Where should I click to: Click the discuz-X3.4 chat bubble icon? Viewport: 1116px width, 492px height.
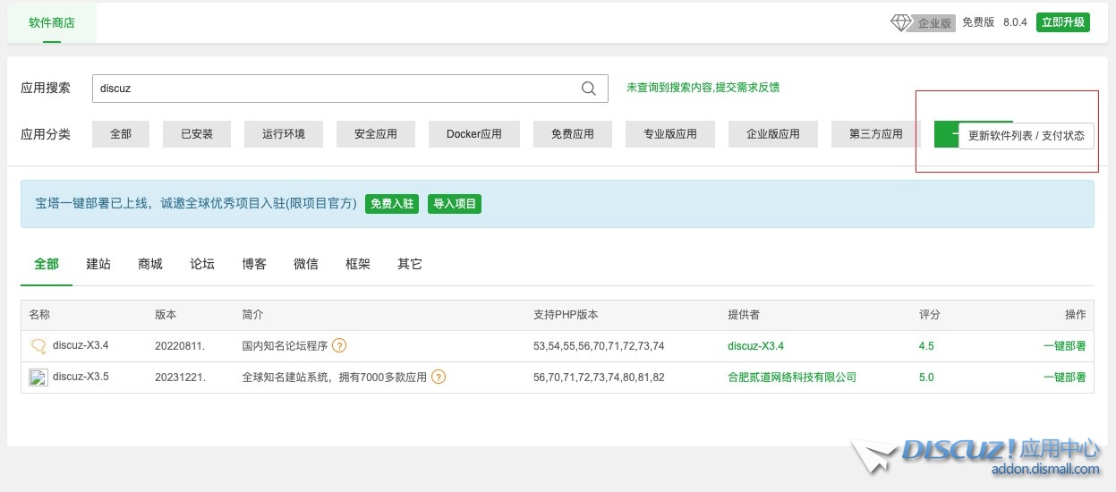(x=38, y=346)
